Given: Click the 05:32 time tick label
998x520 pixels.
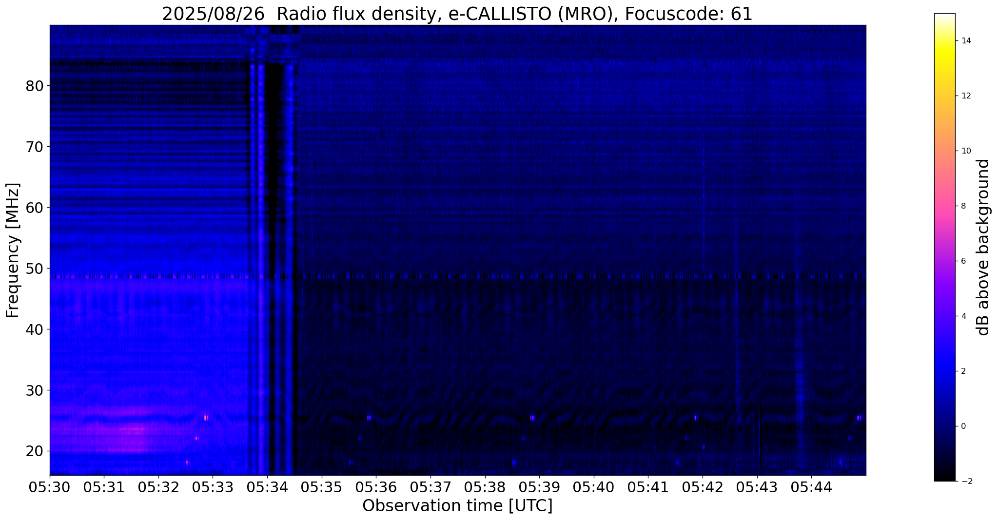Looking at the screenshot, I should coord(158,486).
